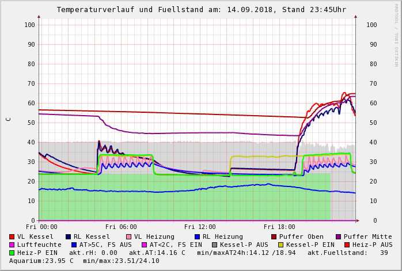Click the magenta AT<2C, FS EIN swatch
Screen dimensions: 402x271
click(x=145, y=245)
